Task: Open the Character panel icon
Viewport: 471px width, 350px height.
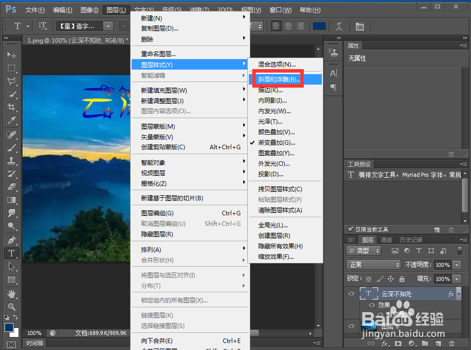Action: 333,73
